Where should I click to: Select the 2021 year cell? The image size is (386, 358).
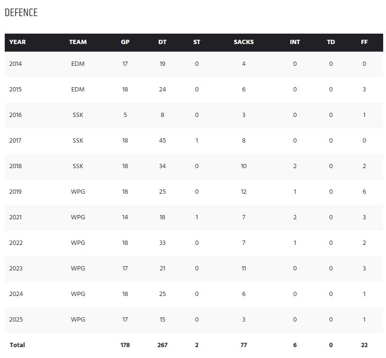click(x=16, y=217)
